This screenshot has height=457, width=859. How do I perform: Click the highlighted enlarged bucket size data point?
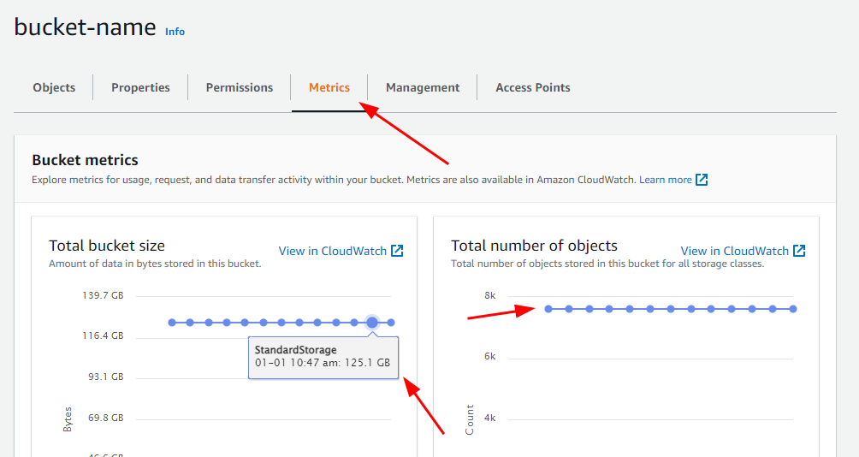(x=372, y=322)
